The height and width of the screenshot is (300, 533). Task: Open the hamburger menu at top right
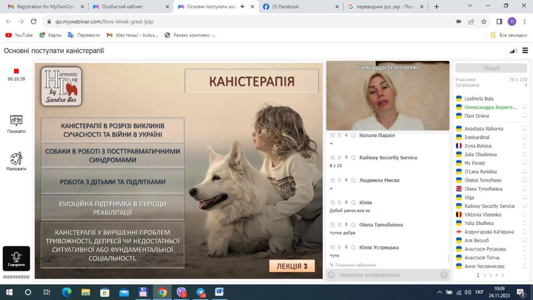(x=524, y=51)
